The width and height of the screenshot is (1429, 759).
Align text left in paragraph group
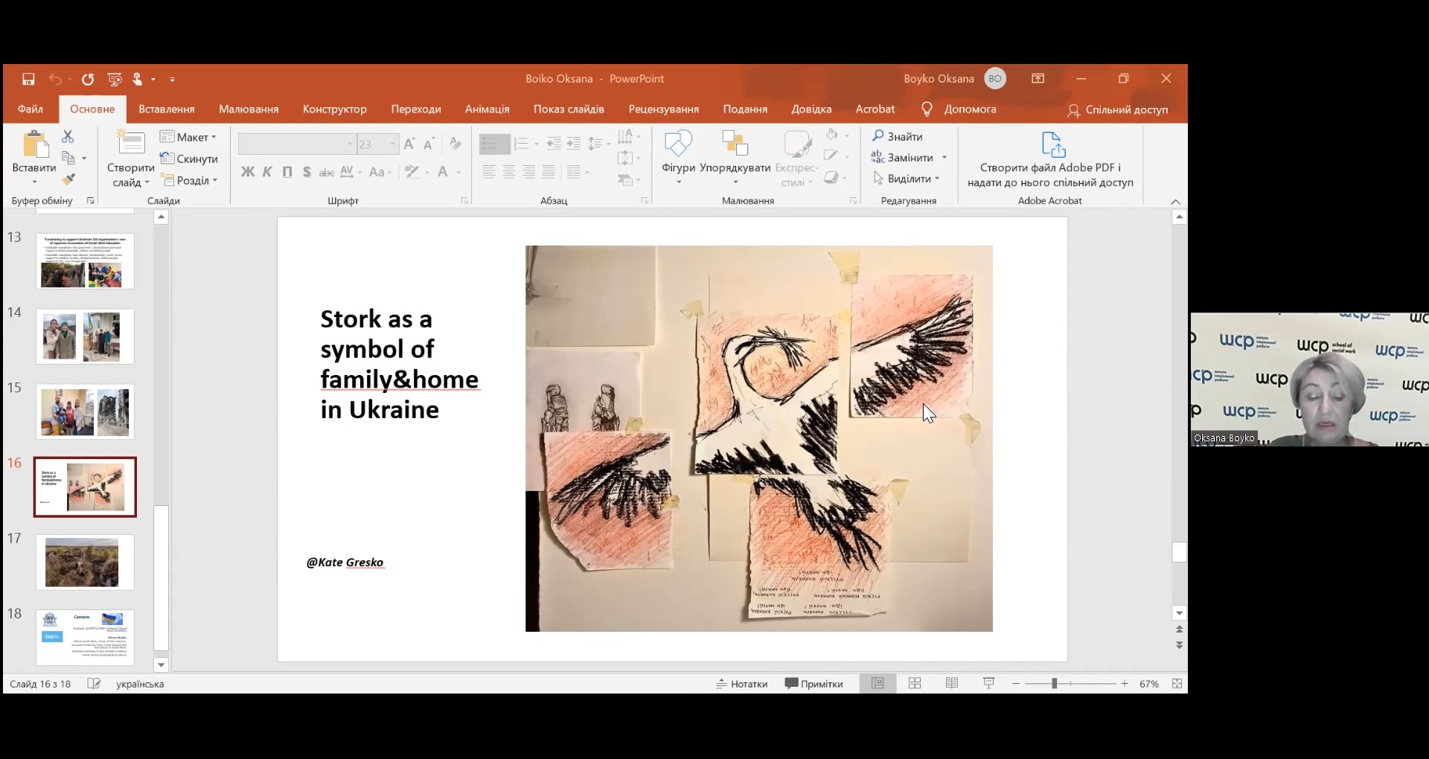pos(489,172)
